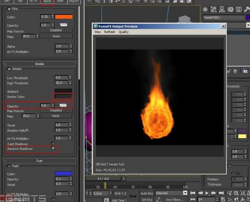
Task: Click the default in/out tangent icon
Action: pyautogui.click(x=158, y=199)
